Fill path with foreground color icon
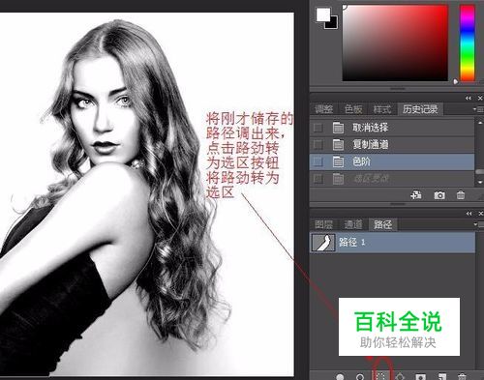484x380 pixels. point(340,376)
